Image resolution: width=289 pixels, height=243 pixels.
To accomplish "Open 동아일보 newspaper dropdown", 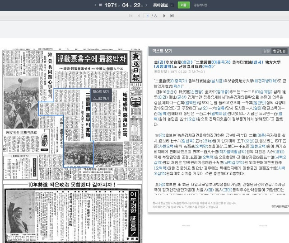I will coord(172,5).
